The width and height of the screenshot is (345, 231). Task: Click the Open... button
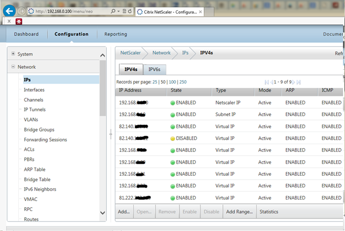[144, 212]
